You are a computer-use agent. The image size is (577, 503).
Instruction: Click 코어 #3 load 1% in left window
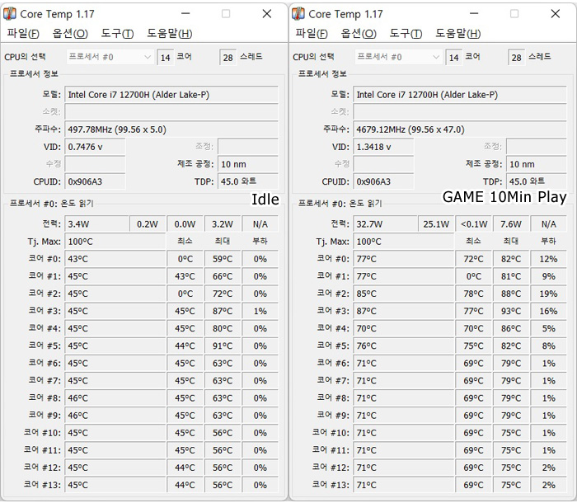(260, 311)
